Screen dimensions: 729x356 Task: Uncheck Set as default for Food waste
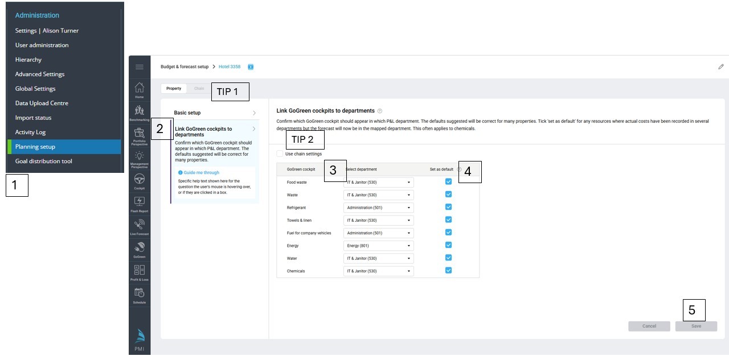tap(448, 182)
